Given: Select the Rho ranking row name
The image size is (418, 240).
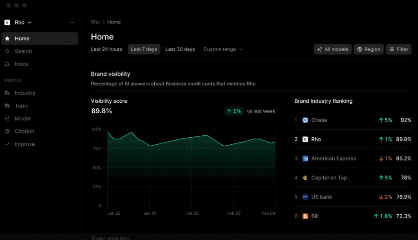Looking at the screenshot, I should pyautogui.click(x=316, y=139).
